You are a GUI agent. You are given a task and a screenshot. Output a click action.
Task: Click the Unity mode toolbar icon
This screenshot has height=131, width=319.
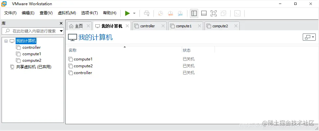223,13
